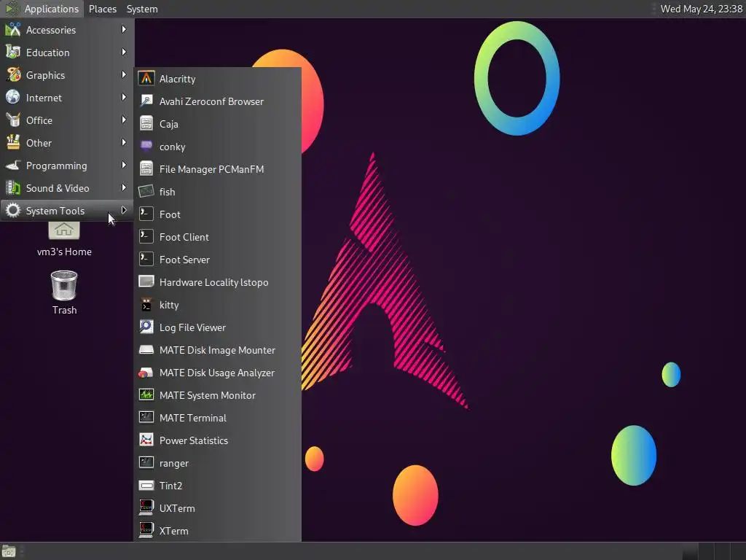Click the MATE System Monitor icon
Viewport: 746px width, 560px height.
[x=146, y=394]
